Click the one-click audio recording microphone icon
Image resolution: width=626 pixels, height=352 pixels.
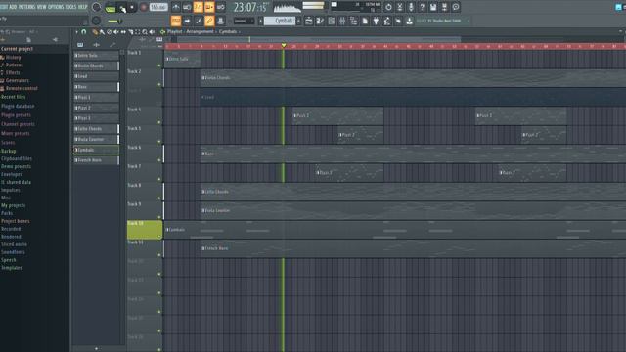pyautogui.click(x=411, y=7)
